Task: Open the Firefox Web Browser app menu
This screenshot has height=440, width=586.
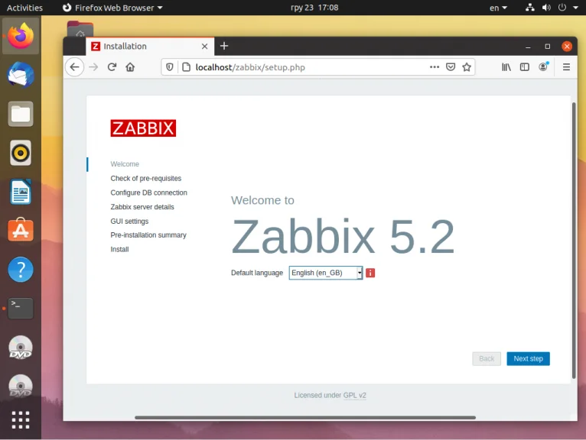Action: (x=112, y=8)
